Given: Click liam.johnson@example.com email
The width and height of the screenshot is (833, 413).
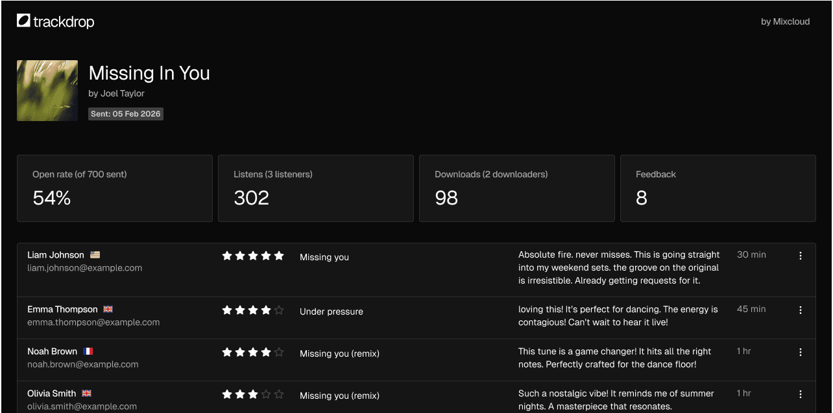Looking at the screenshot, I should point(85,268).
